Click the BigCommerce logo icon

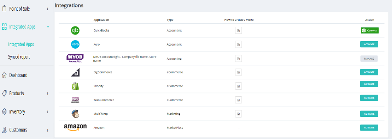coord(75,72)
